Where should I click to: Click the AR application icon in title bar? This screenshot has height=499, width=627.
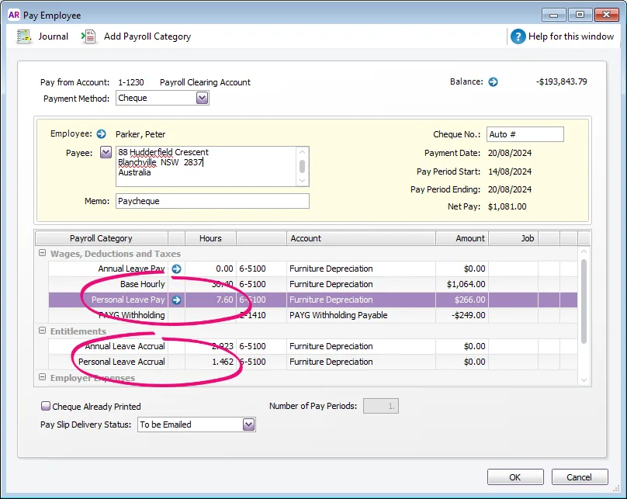tap(13, 15)
